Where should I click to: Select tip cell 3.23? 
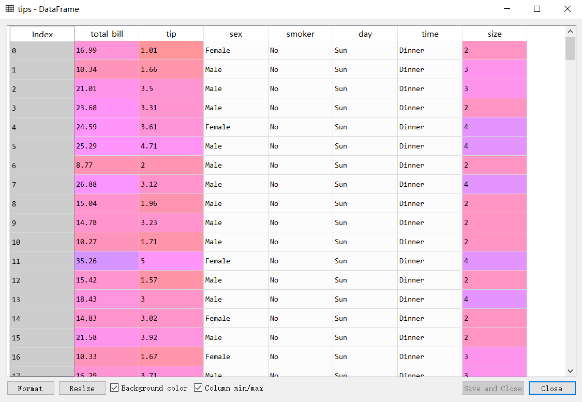pyautogui.click(x=171, y=222)
